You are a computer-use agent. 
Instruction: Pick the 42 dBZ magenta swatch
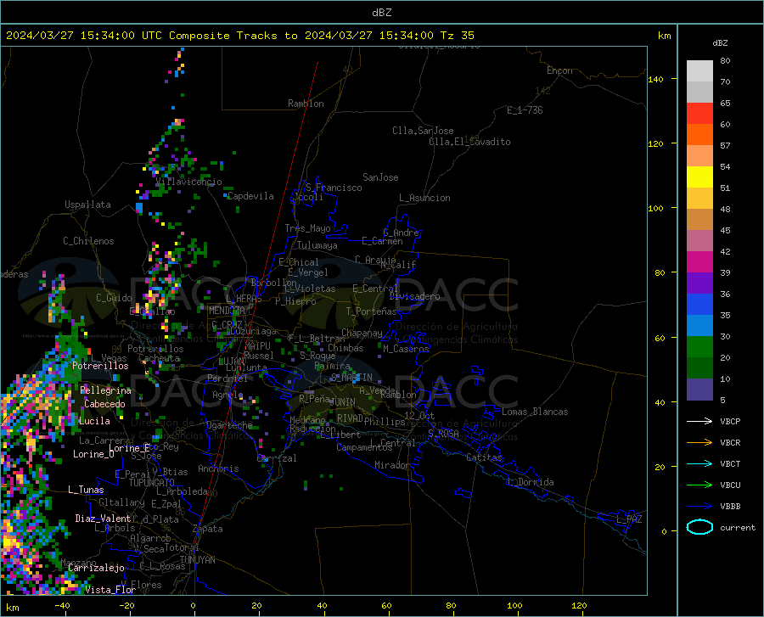coord(699,261)
